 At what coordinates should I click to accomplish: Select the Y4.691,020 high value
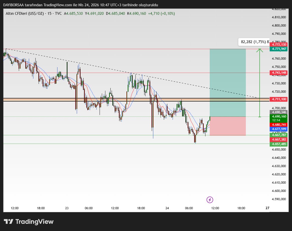[94, 13]
